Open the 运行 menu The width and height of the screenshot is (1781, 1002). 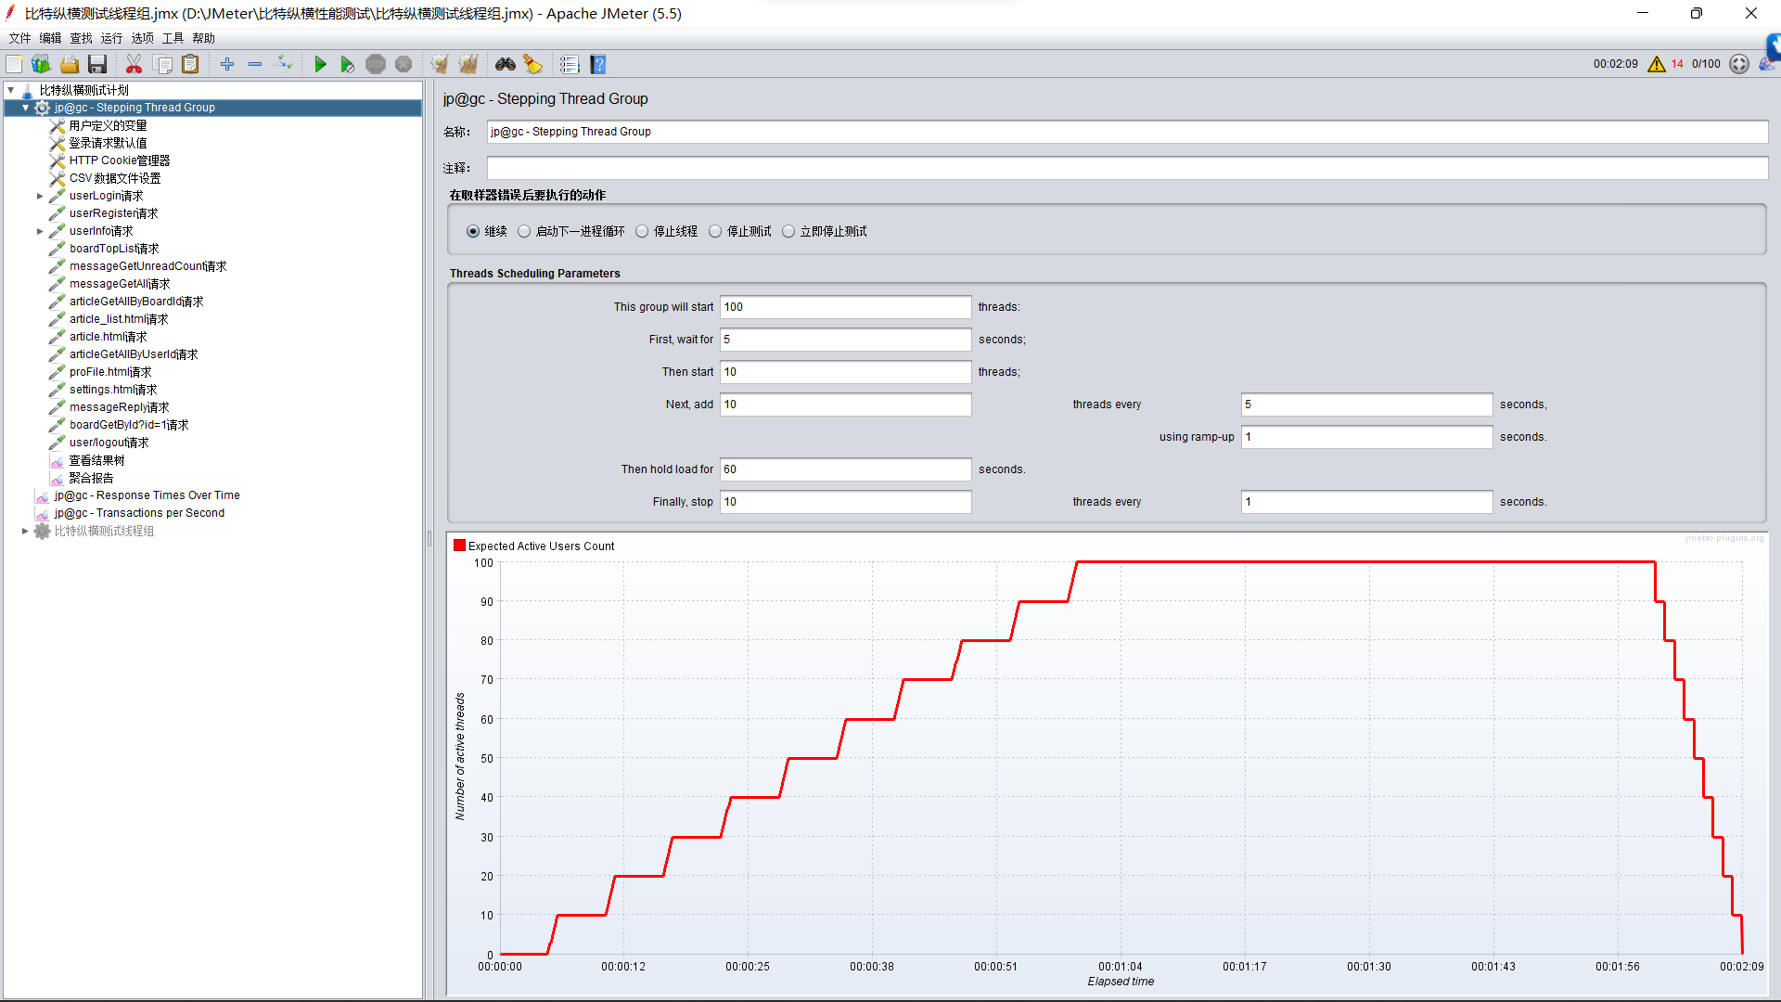pyautogui.click(x=111, y=38)
